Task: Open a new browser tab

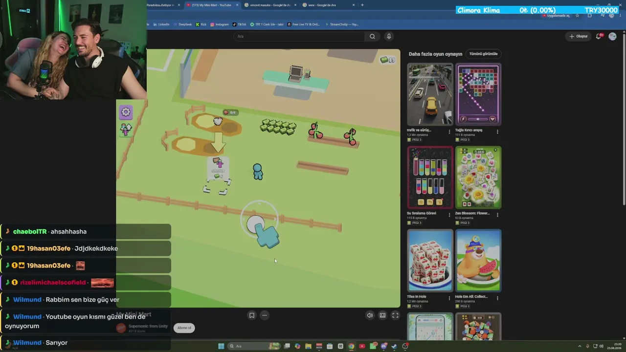Action: click(362, 5)
